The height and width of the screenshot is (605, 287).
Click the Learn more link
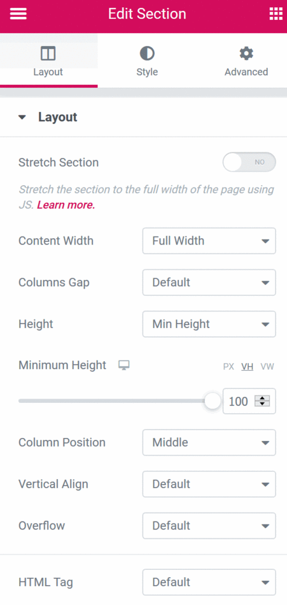point(66,205)
